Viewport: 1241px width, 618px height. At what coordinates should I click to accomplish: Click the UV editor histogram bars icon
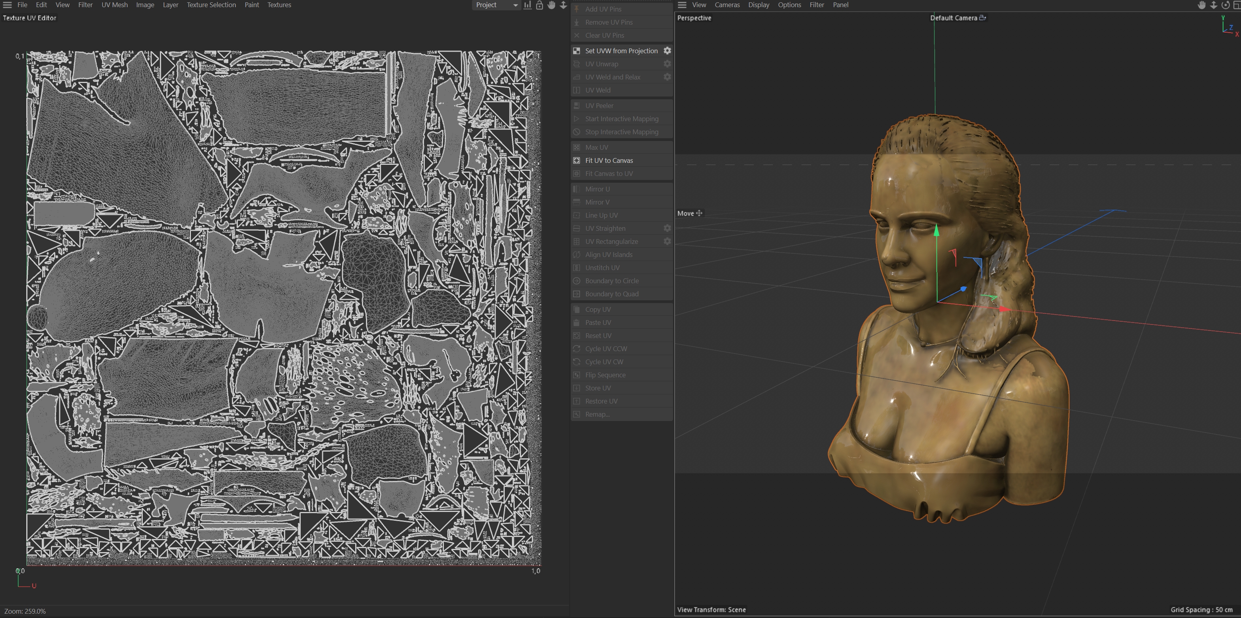coord(527,5)
